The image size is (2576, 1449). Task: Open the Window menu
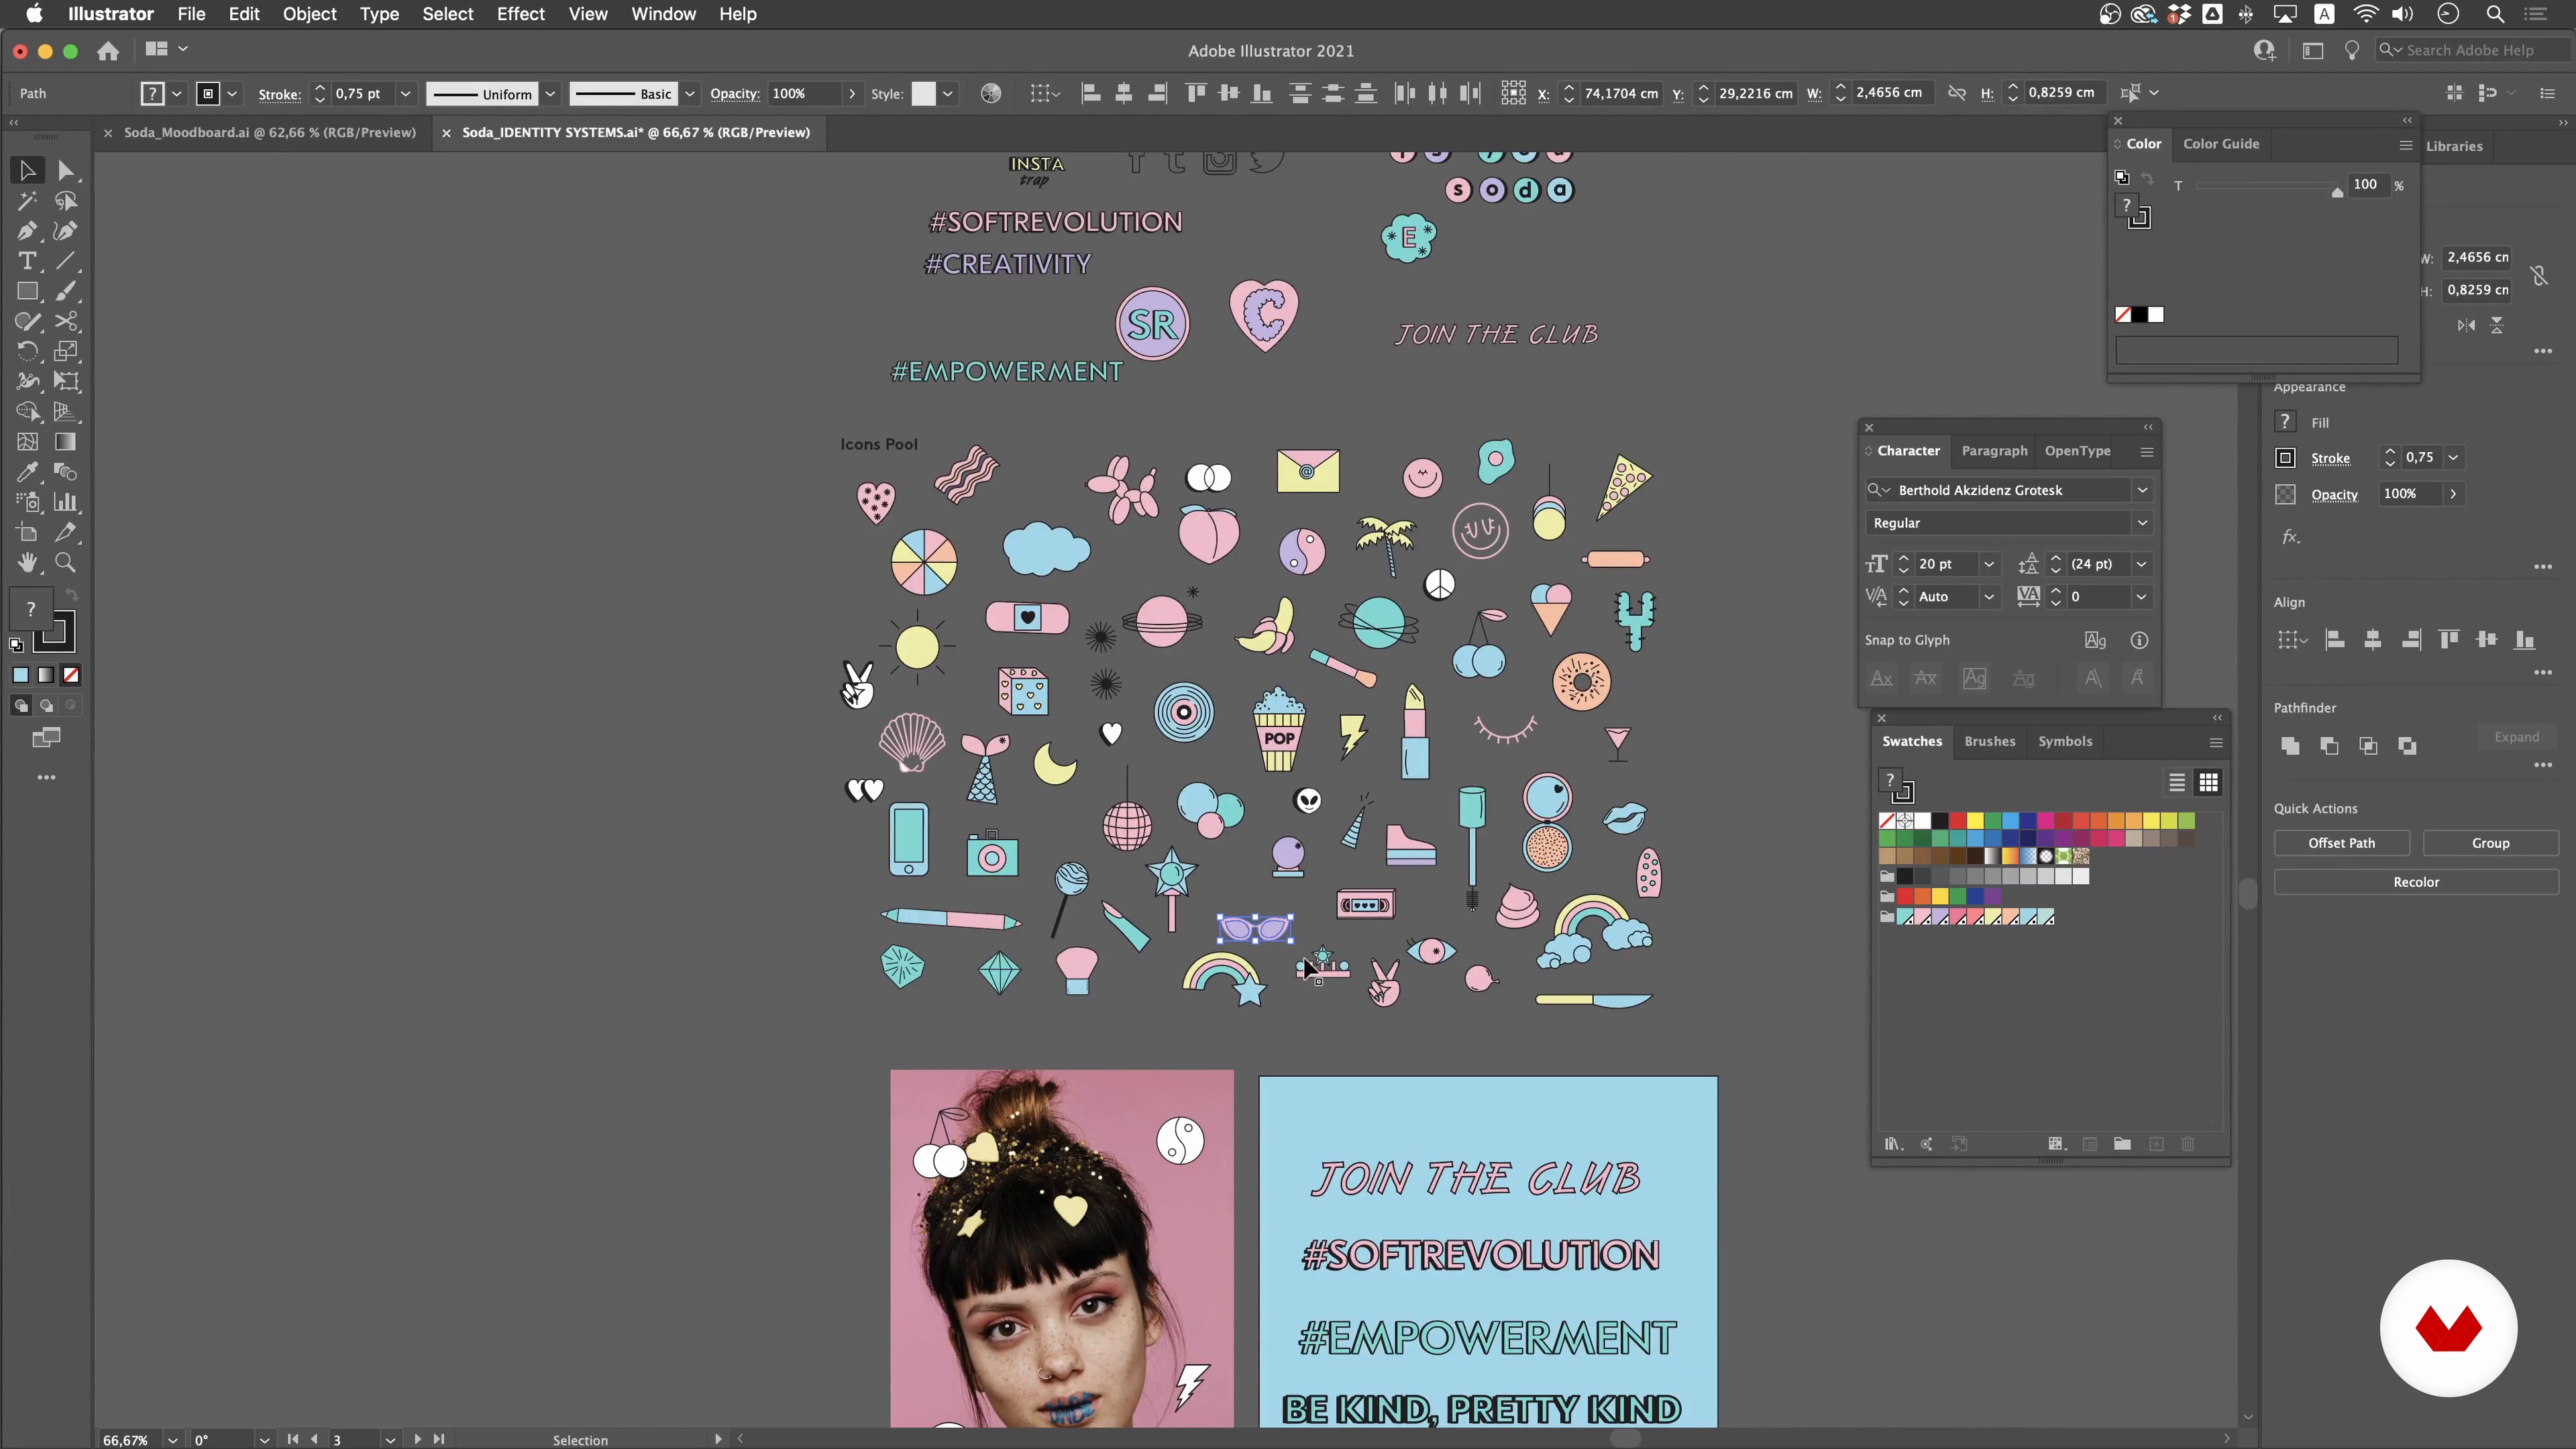point(663,14)
